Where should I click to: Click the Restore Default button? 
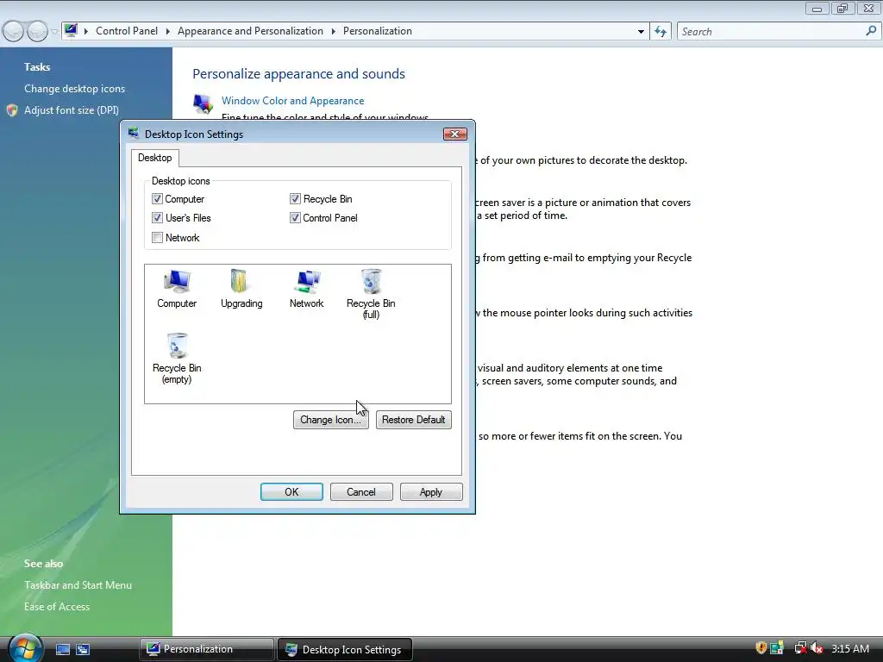click(x=413, y=420)
